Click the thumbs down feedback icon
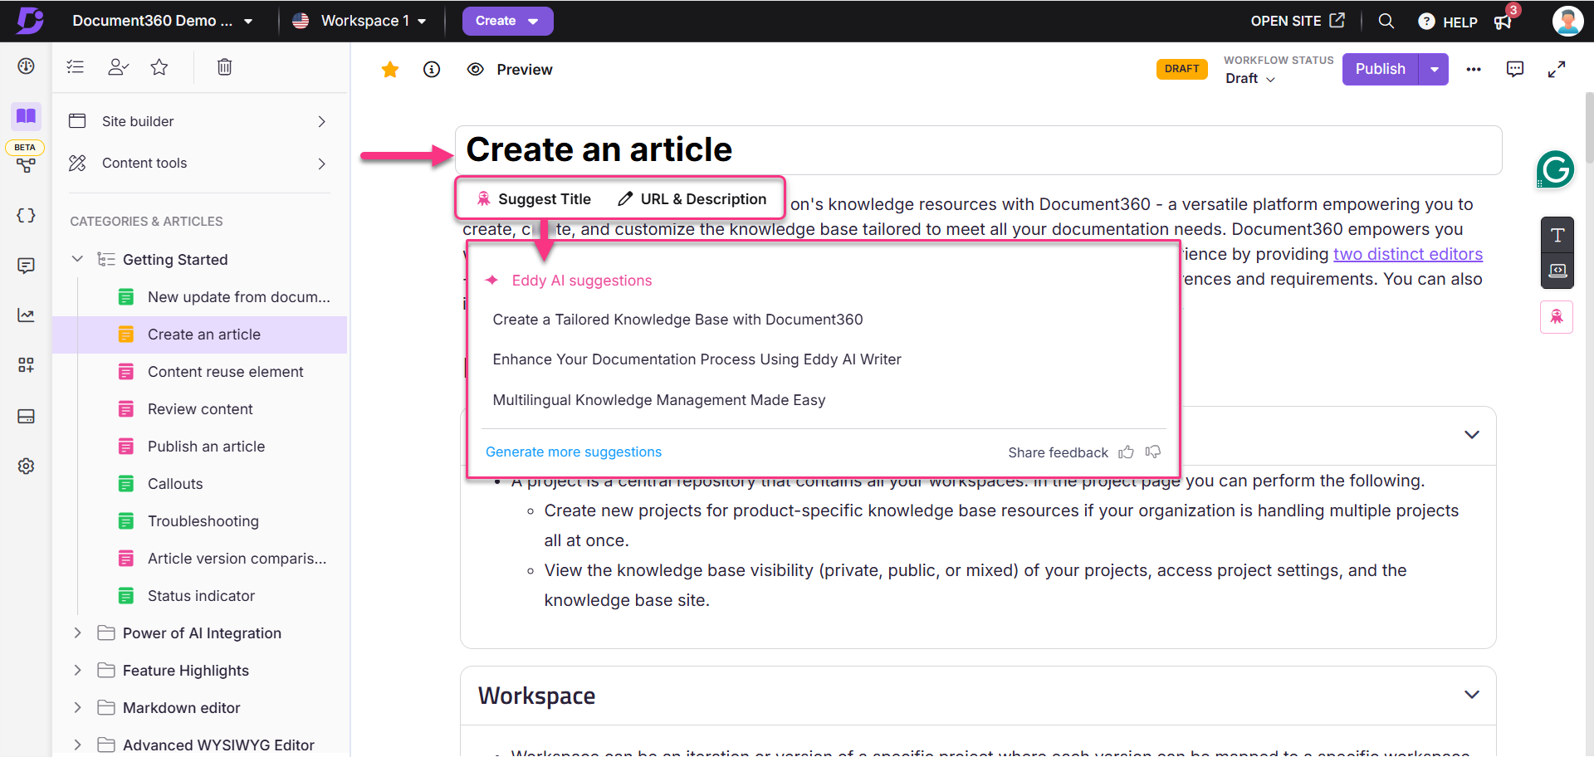 click(1153, 452)
